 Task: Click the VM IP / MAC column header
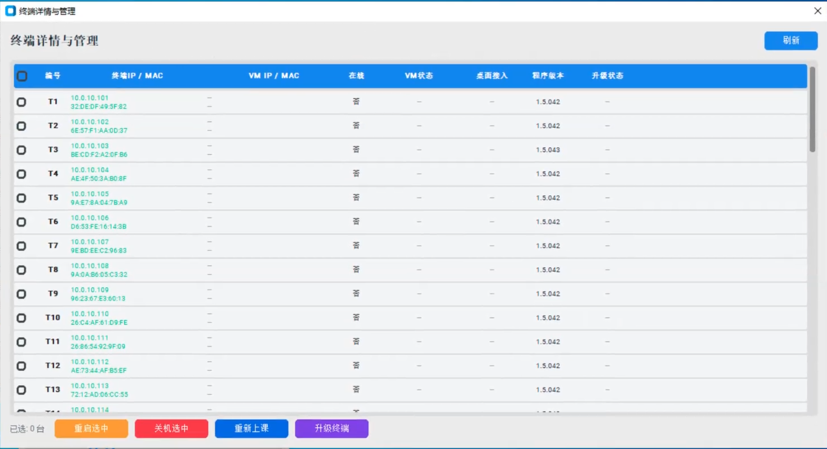[x=274, y=76]
